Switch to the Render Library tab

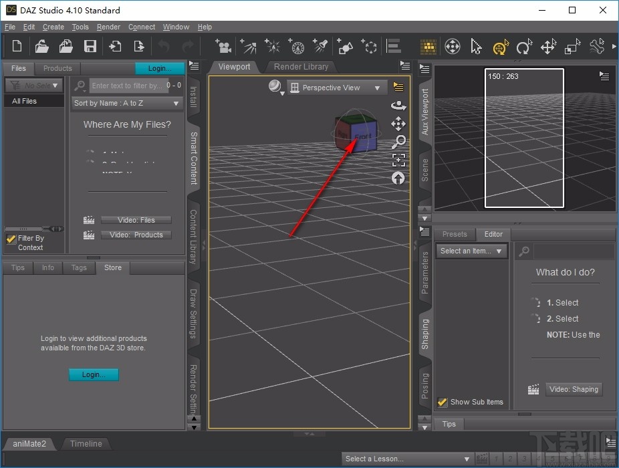[x=301, y=66]
